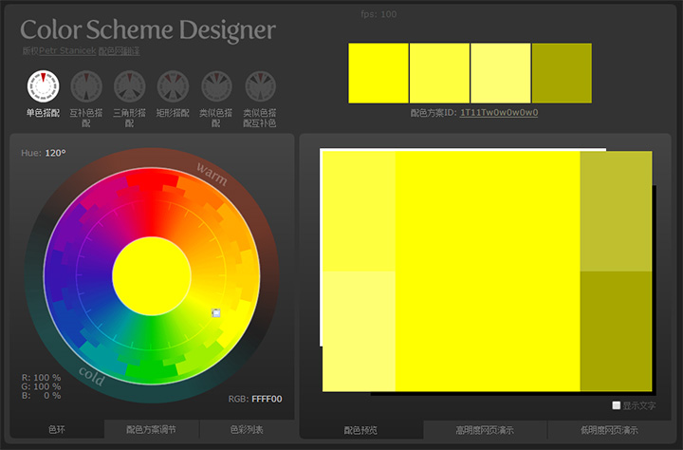Open the 配色方案调节 tab

click(x=151, y=429)
